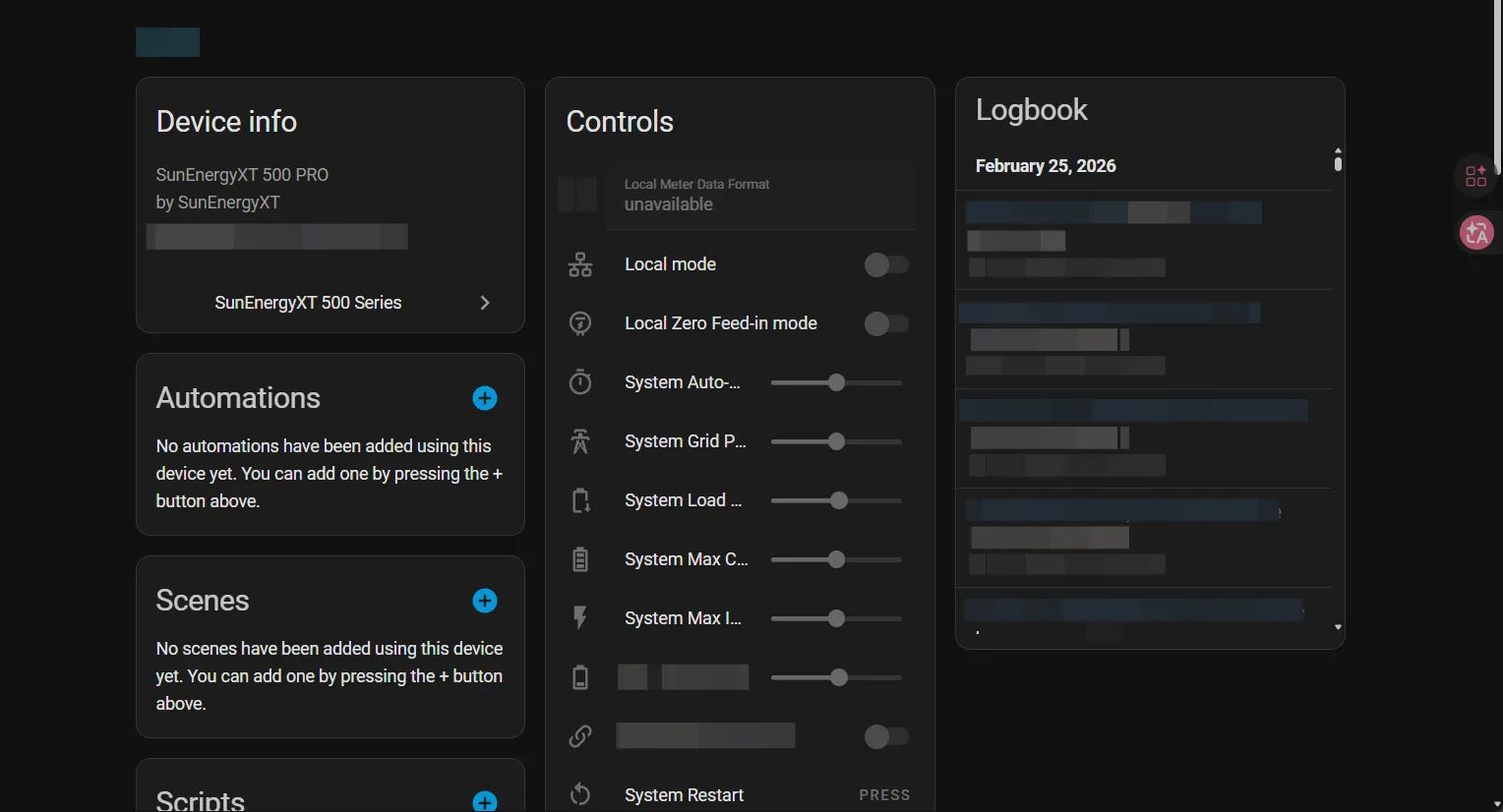
Task: Toggle the switch beside the link icon
Action: 885,736
